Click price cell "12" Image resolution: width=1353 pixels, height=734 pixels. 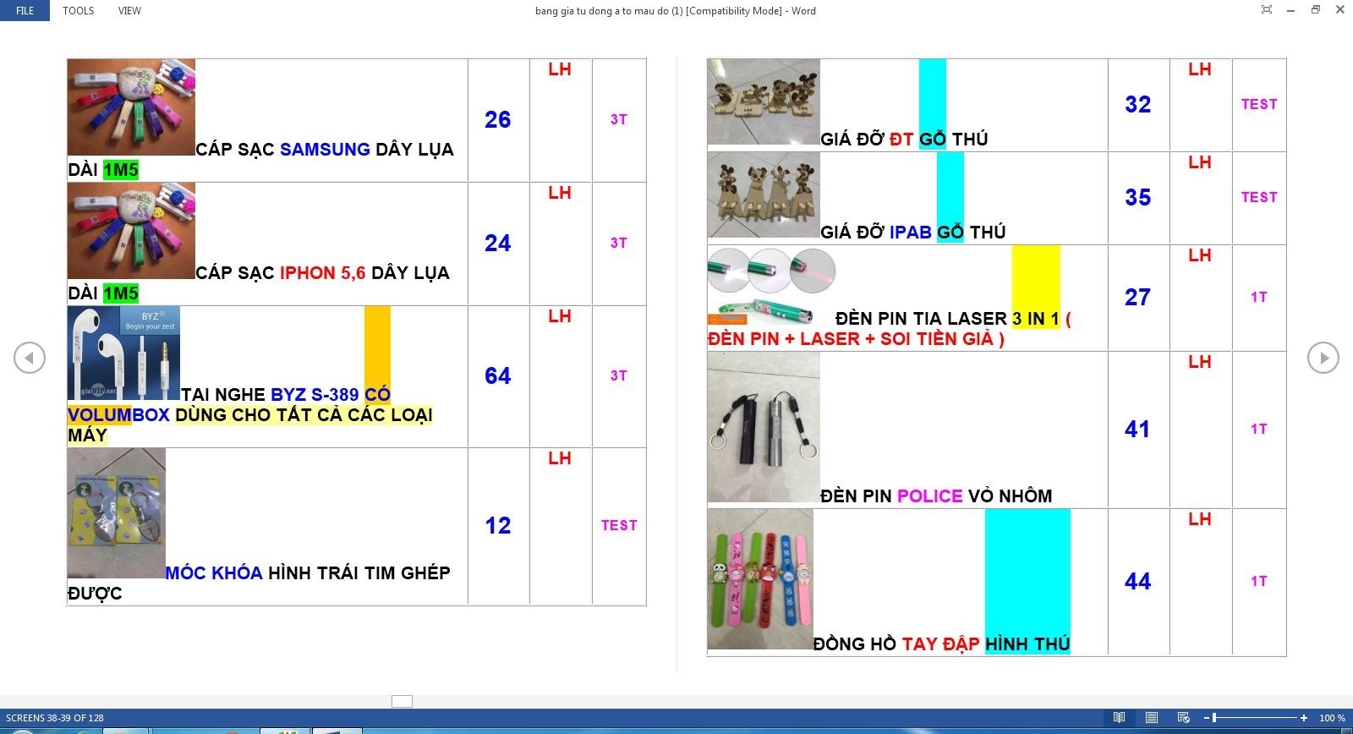point(498,526)
